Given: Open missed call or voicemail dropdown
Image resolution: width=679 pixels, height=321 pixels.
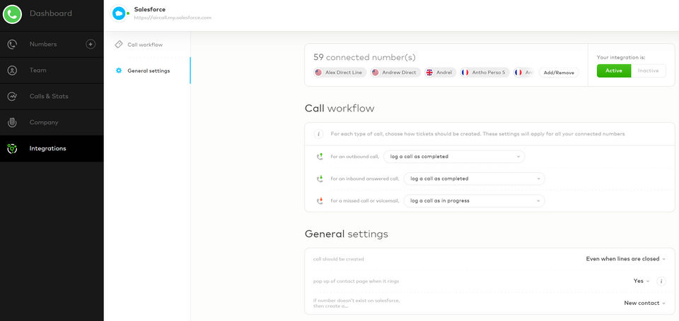Looking at the screenshot, I should click(x=474, y=201).
